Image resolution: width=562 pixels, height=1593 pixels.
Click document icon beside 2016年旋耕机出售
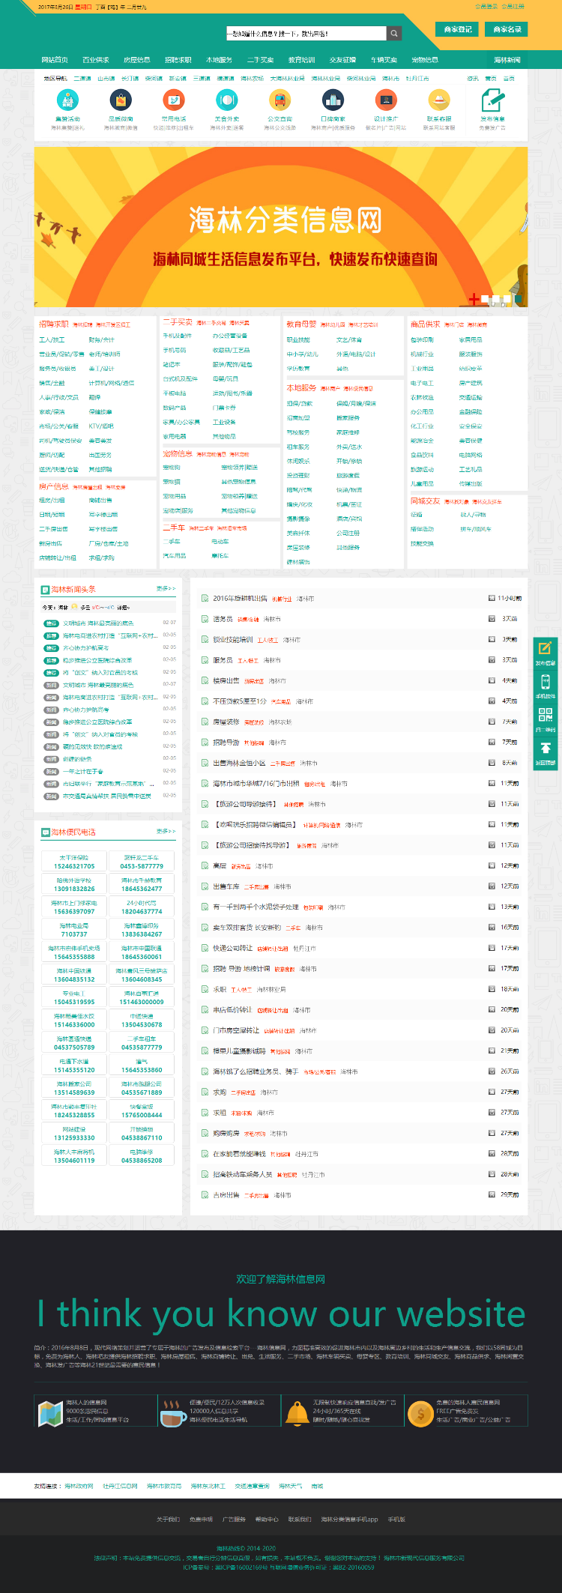tap(205, 598)
